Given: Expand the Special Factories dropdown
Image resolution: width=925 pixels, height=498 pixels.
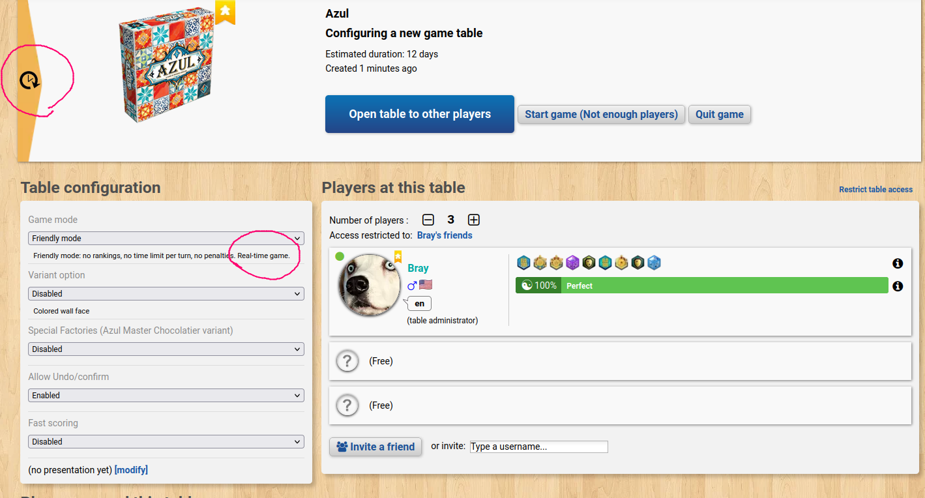Looking at the screenshot, I should click(x=166, y=349).
